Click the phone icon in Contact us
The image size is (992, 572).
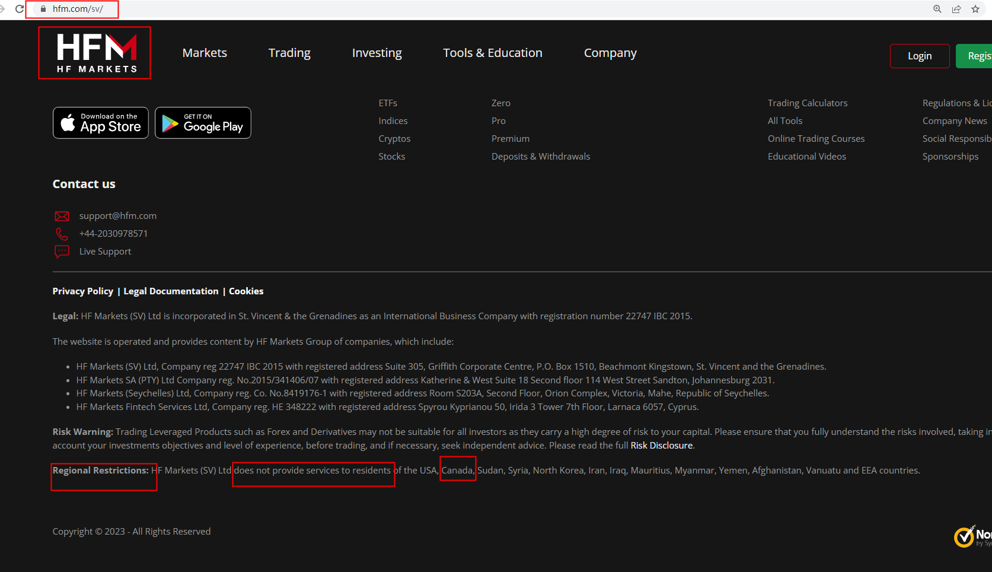pos(62,234)
